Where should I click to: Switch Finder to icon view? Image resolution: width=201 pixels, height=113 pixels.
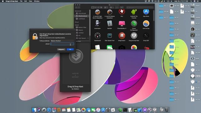(93, 8)
